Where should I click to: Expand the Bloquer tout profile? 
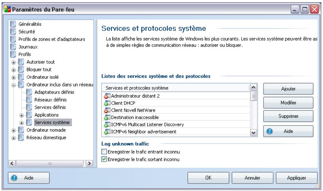(14, 70)
